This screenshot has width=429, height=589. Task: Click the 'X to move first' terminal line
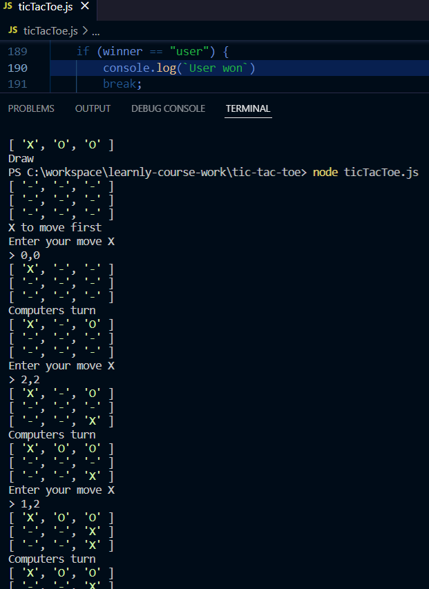click(55, 228)
